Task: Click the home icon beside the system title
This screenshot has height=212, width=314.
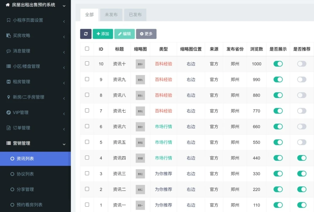Action: pos(8,5)
